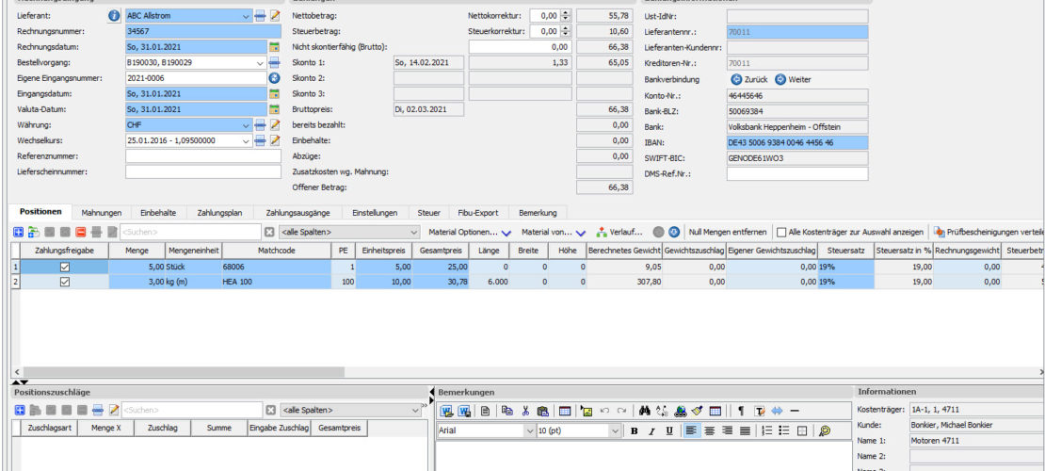The height and width of the screenshot is (471, 1045).
Task: Click the scissors cut icon in Bemerkungen toolbar
Action: point(525,411)
